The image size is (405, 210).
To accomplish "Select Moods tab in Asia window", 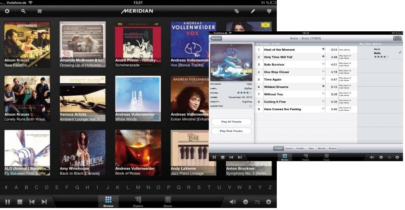I will [x=322, y=148].
